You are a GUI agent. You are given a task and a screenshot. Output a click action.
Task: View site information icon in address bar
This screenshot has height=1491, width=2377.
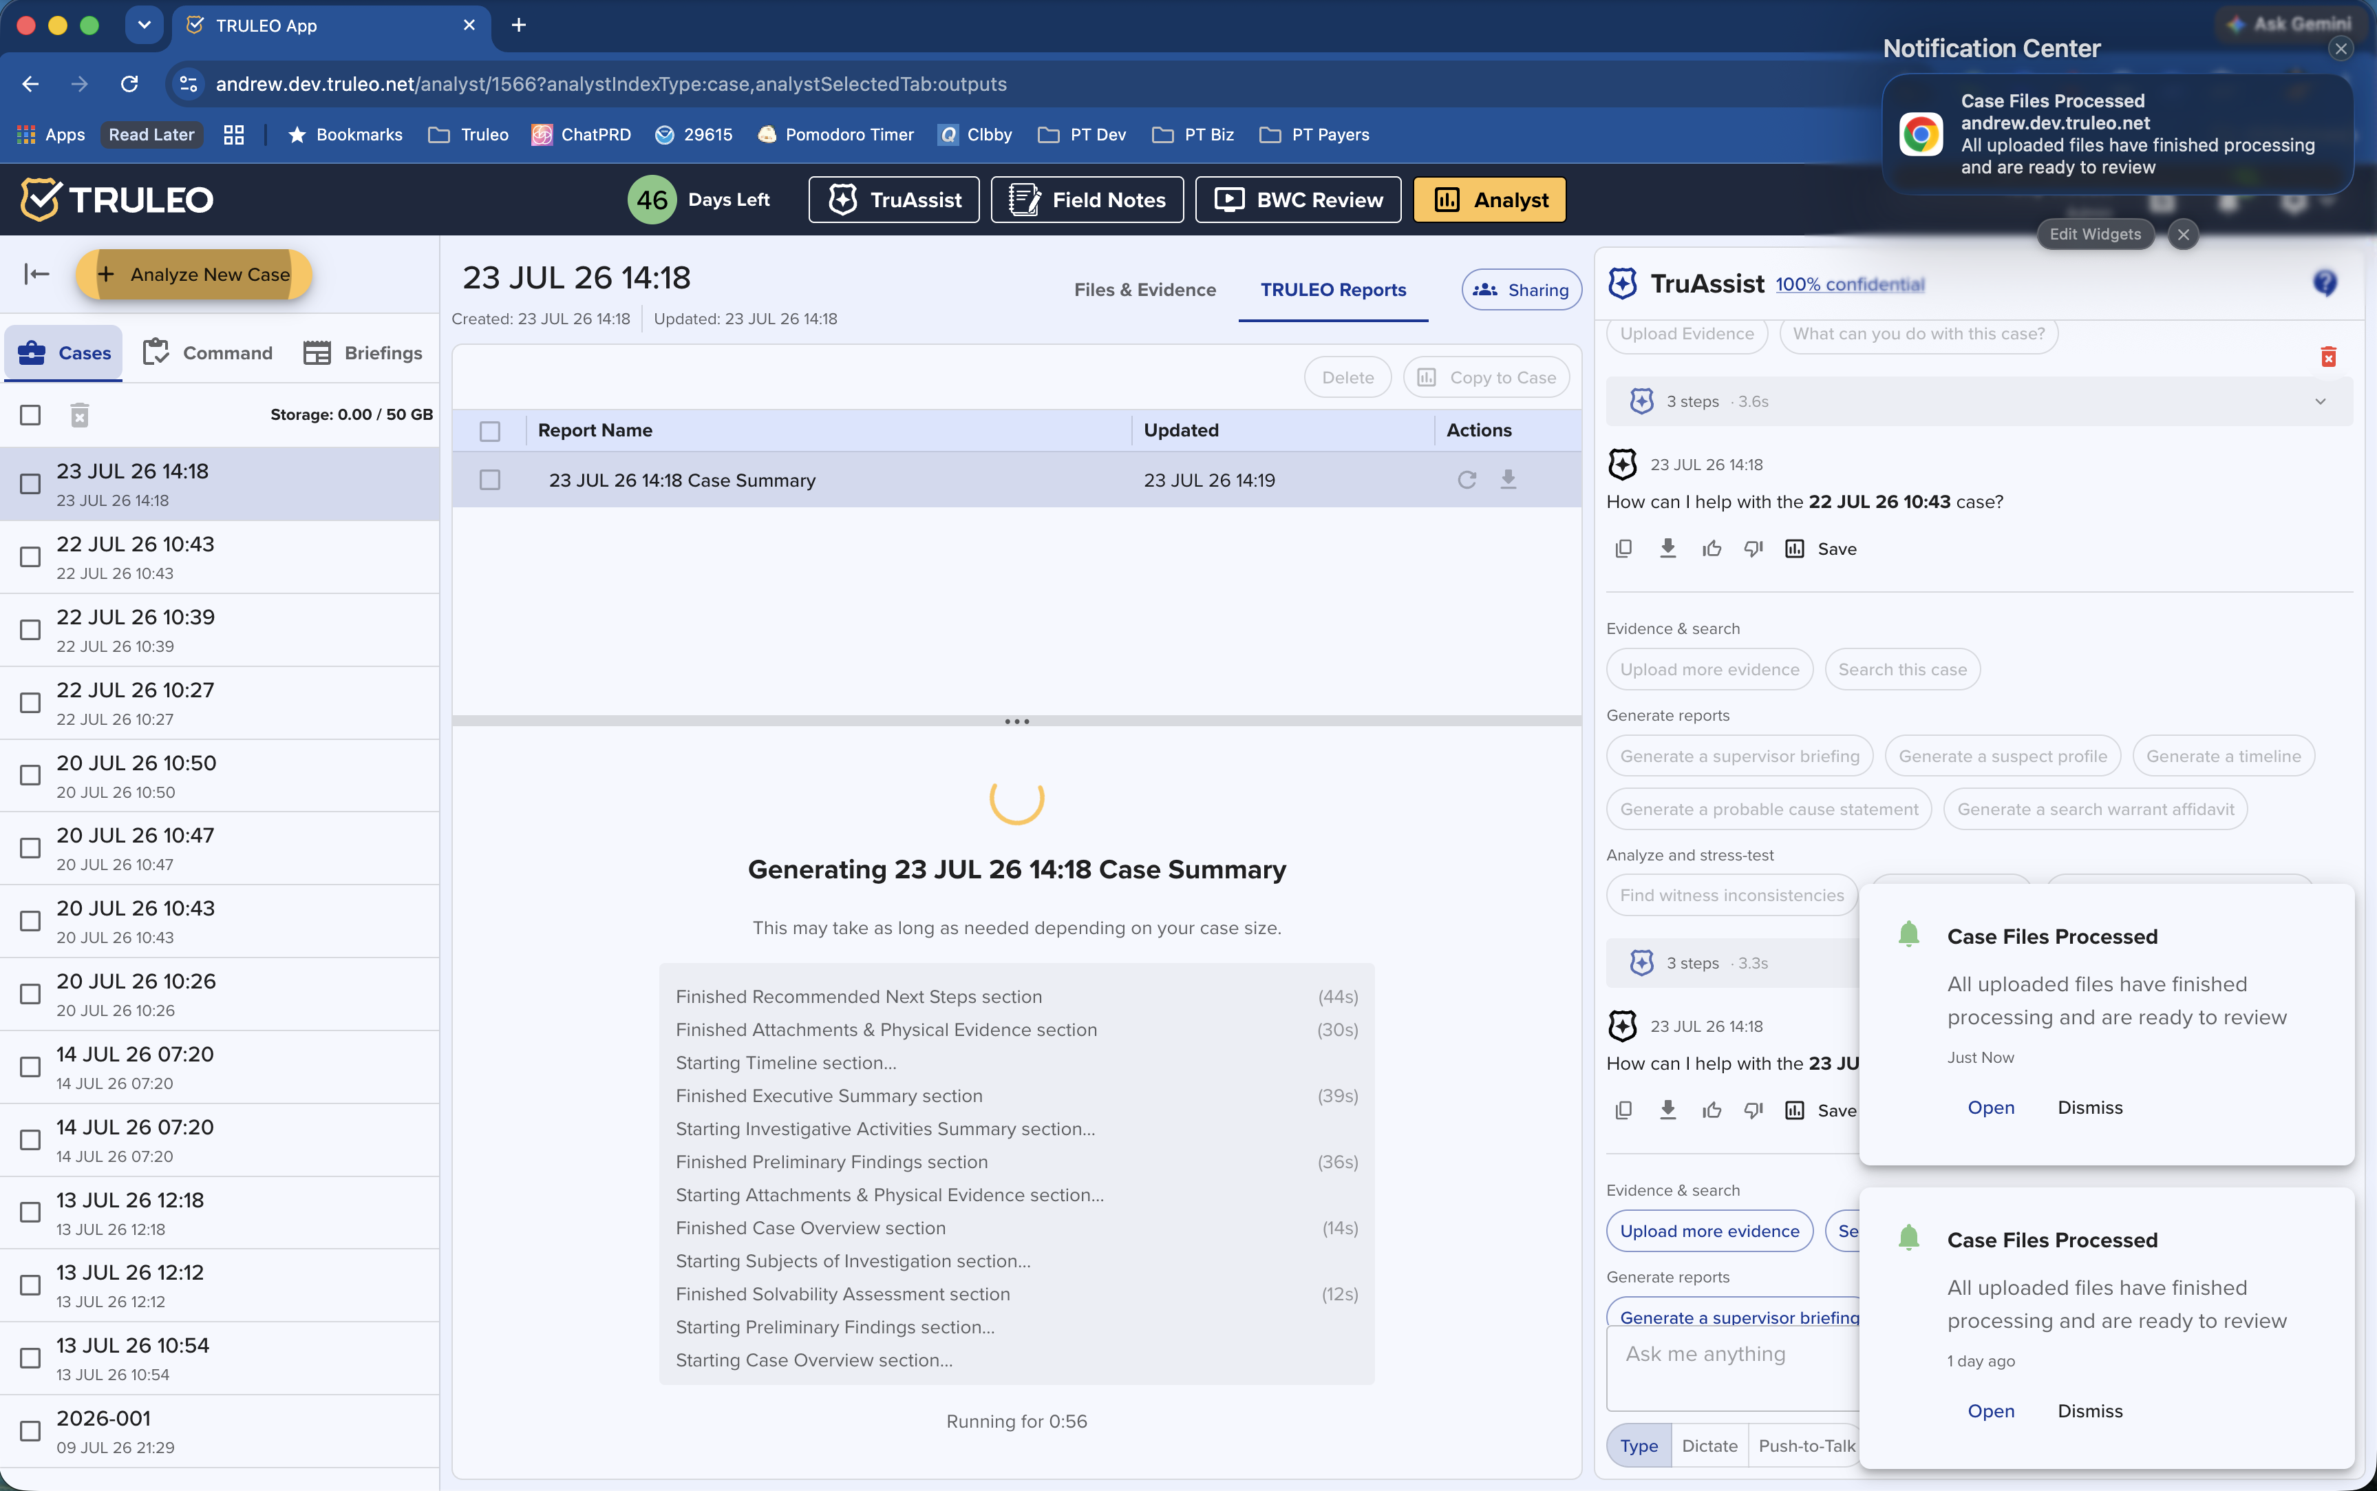pyautogui.click(x=189, y=84)
